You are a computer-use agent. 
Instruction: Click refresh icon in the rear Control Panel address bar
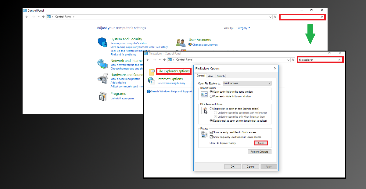pos(275,17)
